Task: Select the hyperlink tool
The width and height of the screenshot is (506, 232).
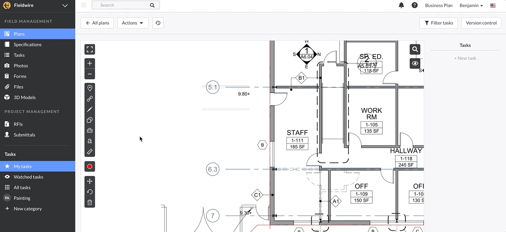Action: 90,99
